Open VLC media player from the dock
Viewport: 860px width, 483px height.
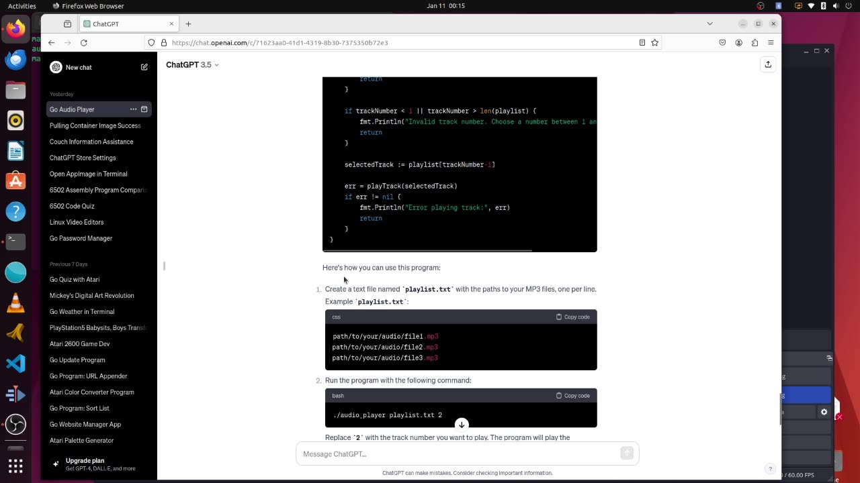point(15,303)
